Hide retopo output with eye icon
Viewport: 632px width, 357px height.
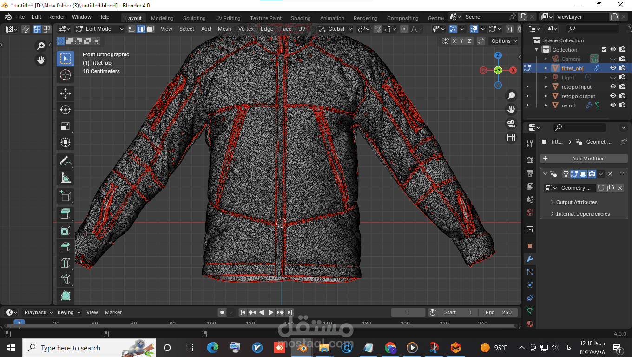coord(613,96)
